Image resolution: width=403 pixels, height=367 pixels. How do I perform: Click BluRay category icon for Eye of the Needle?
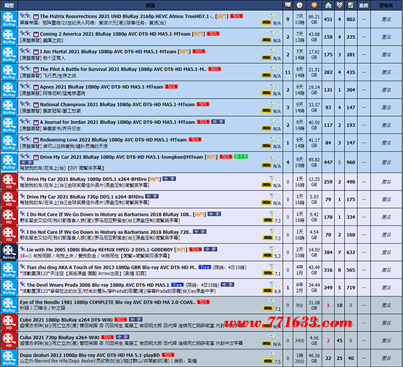coord(9,305)
